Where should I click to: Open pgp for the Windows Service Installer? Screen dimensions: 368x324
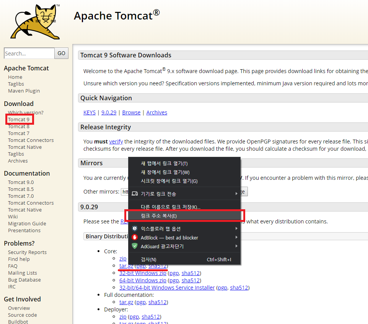click(222, 288)
